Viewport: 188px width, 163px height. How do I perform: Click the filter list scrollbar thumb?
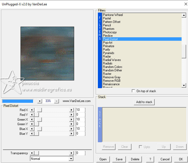pos(184,51)
